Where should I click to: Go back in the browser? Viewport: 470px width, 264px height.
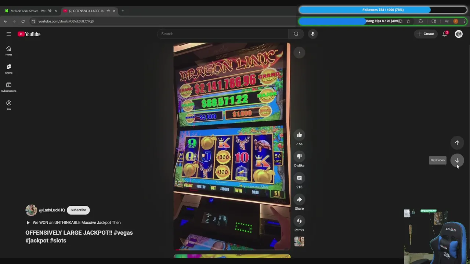click(6, 21)
